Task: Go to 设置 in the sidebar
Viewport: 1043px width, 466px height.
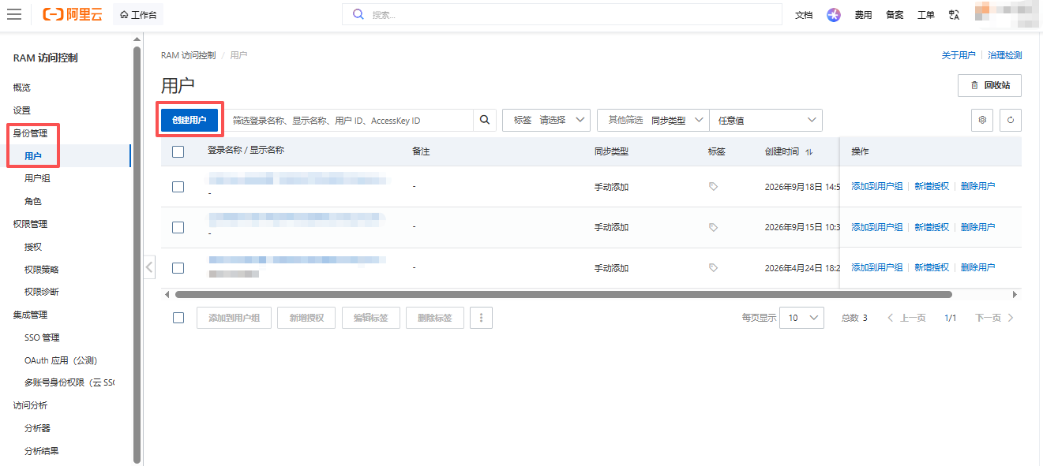Action: [x=22, y=110]
